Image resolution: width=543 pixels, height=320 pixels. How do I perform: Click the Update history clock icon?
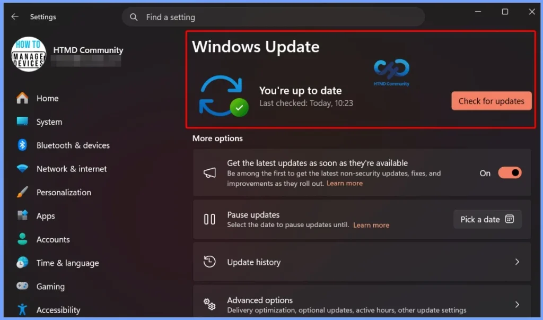tap(209, 262)
